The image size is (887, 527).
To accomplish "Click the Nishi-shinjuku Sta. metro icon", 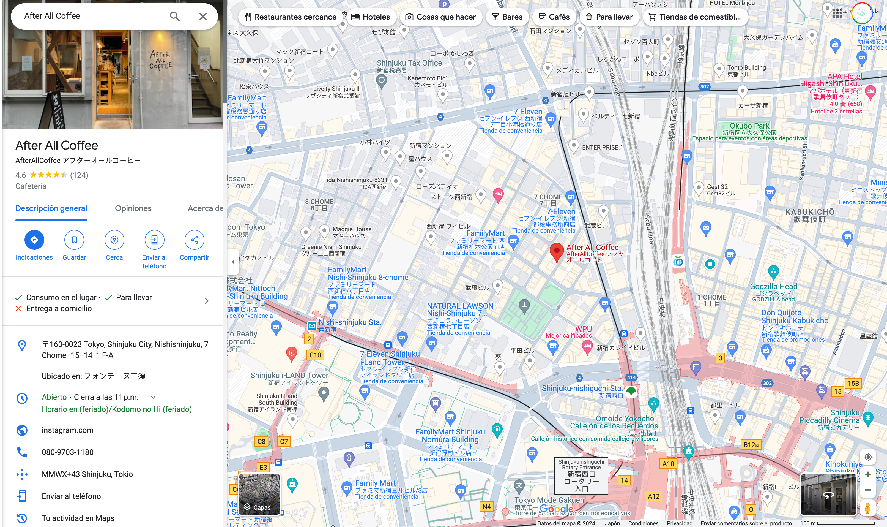I will click(311, 325).
